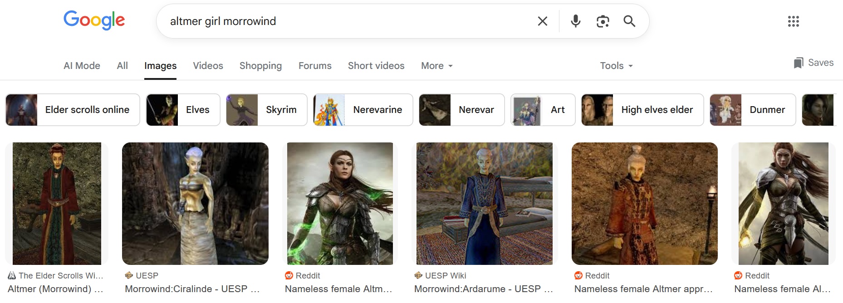Open the Altmer (Morrowind) image thumbnail
843x303 pixels.
(57, 204)
